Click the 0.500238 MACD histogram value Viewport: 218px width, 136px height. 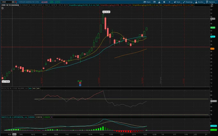pos(46,117)
